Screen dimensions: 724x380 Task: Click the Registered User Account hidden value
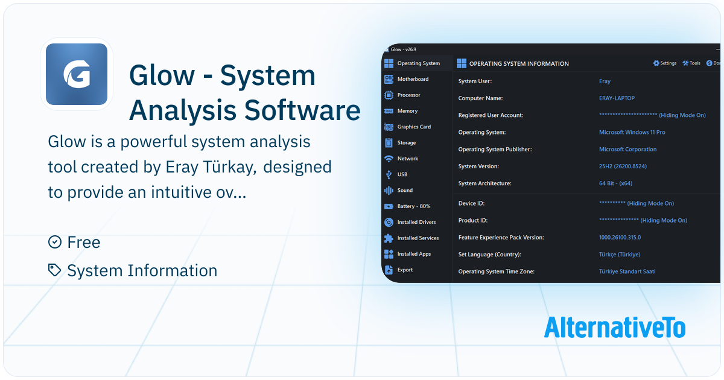[652, 115]
